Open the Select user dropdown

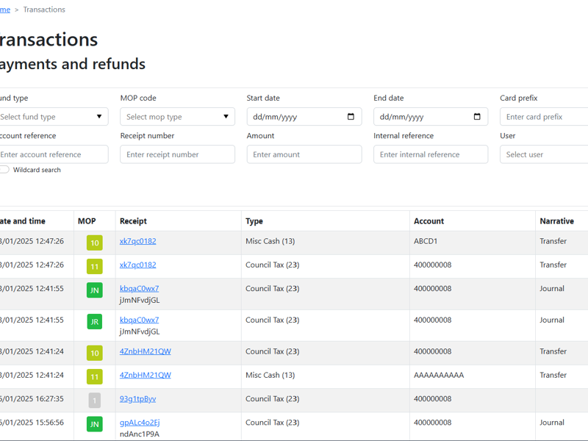point(544,154)
